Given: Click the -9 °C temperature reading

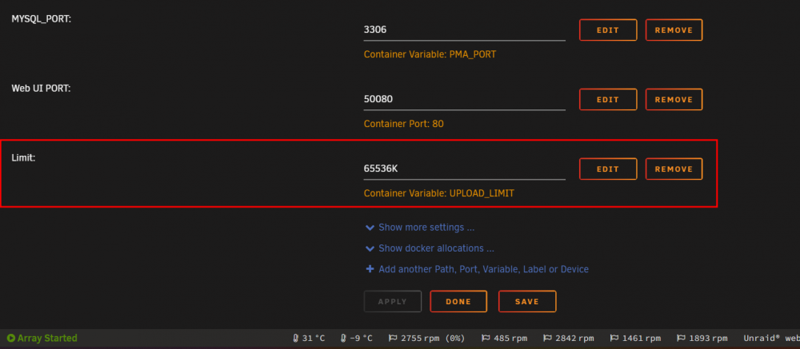Looking at the screenshot, I should [x=362, y=339].
